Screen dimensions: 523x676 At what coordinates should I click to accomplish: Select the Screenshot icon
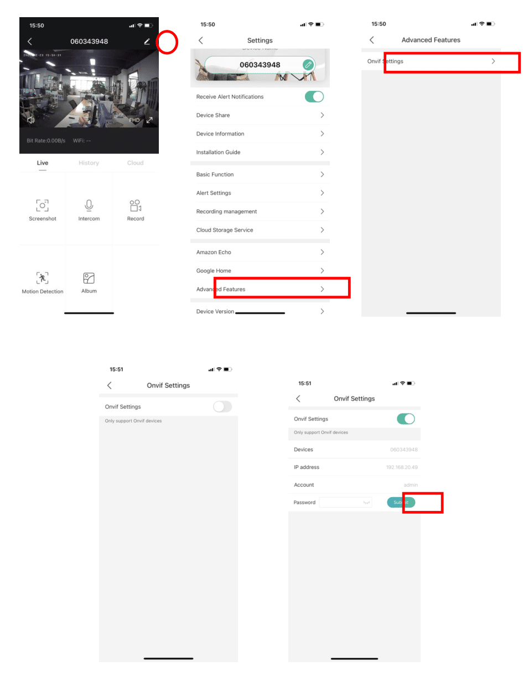coord(42,205)
